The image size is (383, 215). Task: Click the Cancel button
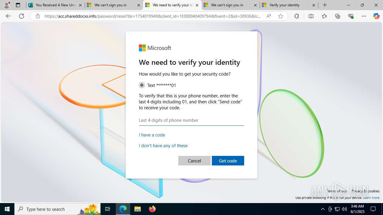[x=194, y=161]
